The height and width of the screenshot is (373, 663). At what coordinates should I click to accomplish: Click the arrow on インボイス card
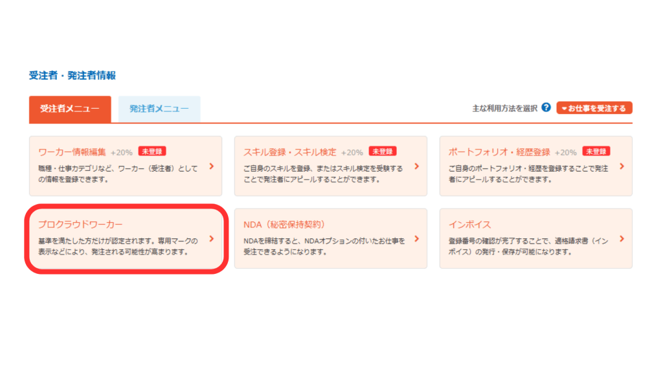622,239
